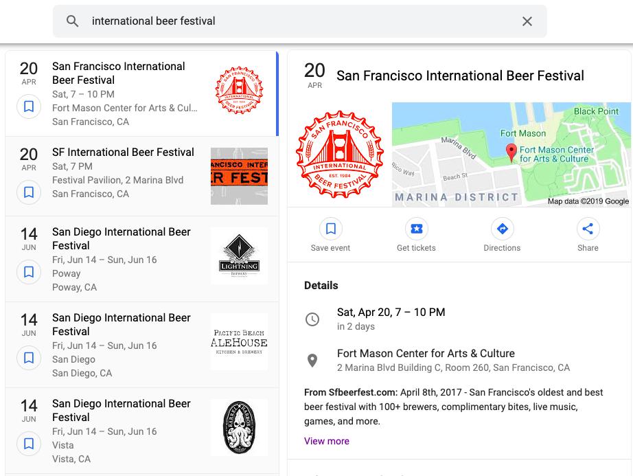Select the San Diego International Beer Festival listing
The height and width of the screenshot is (476, 633).
tap(122, 238)
